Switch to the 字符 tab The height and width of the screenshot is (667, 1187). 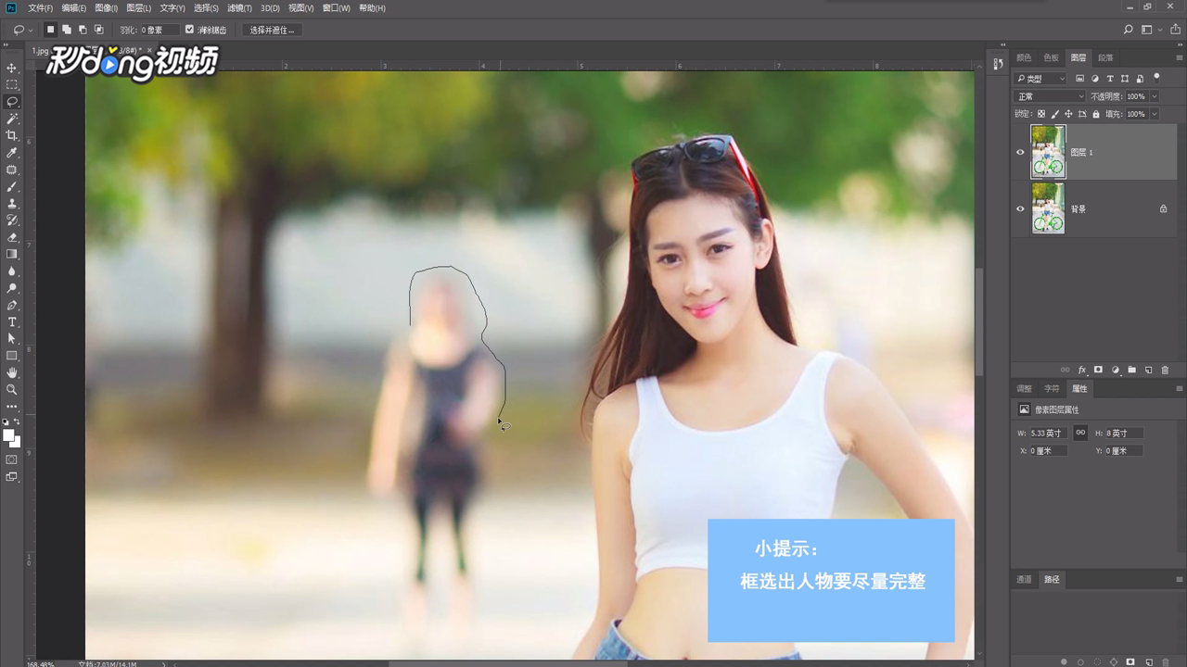point(1052,389)
